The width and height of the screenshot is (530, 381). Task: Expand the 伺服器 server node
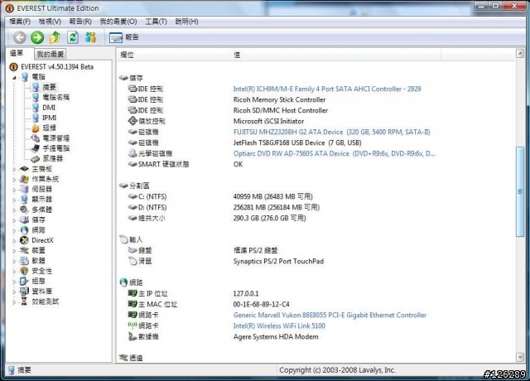pos(14,190)
